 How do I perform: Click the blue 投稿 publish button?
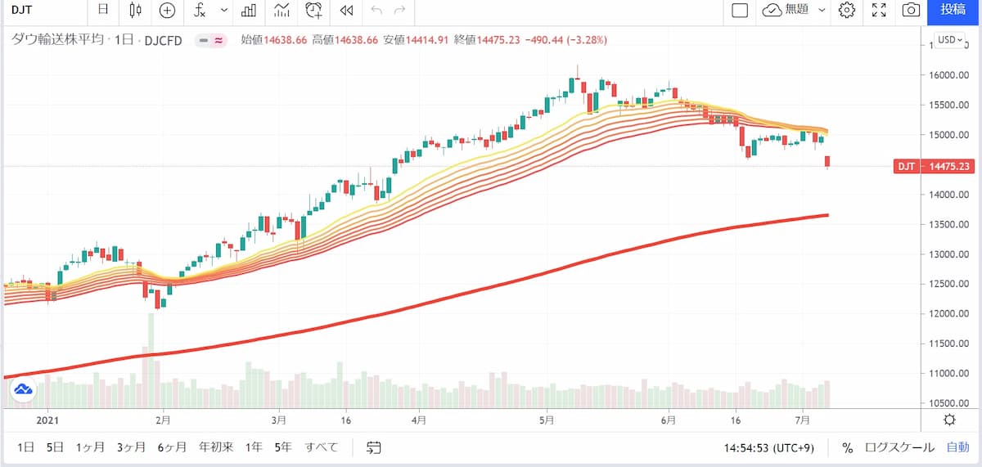[x=953, y=10]
